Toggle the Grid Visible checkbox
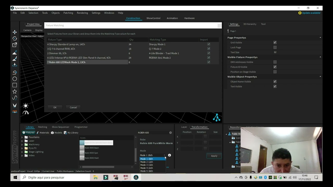 tap(275, 42)
